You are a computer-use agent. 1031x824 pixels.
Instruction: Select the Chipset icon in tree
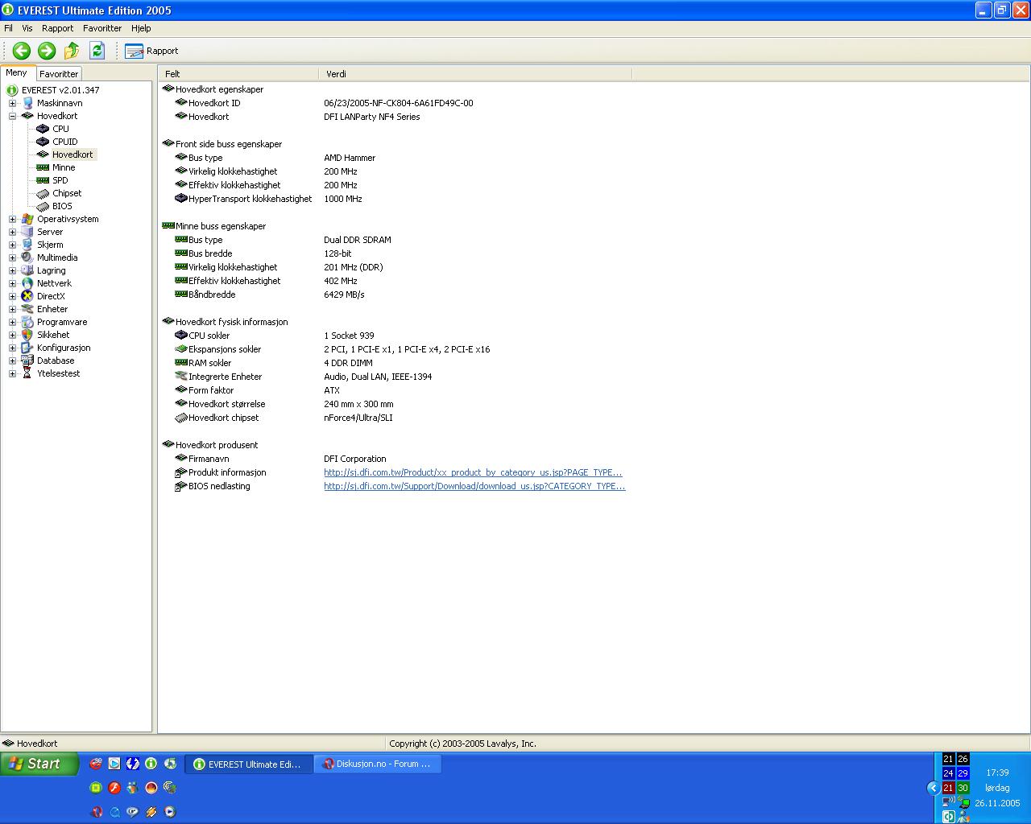click(43, 193)
